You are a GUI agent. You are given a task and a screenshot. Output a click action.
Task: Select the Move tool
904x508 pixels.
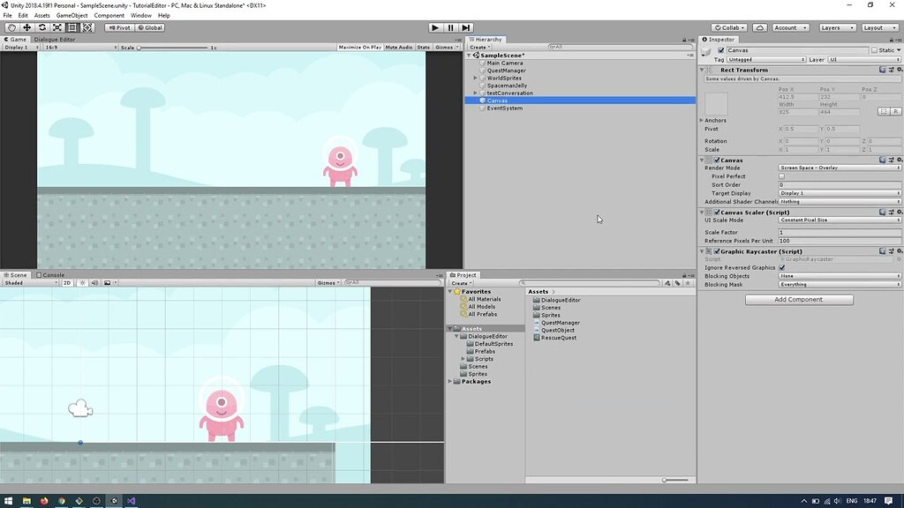click(26, 27)
